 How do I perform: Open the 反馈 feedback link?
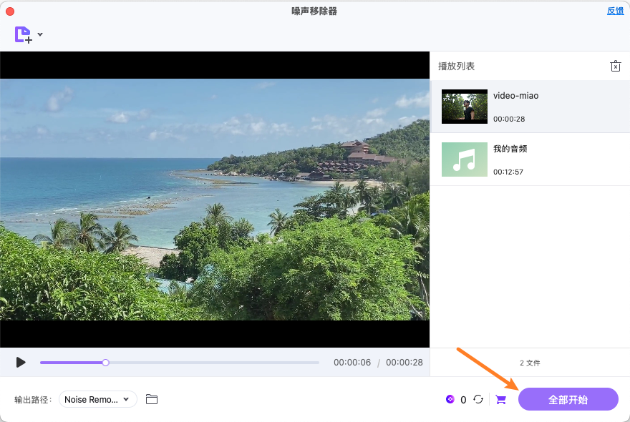point(615,10)
